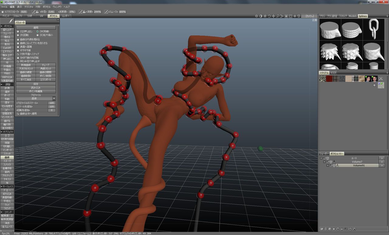Click the download arrow icon below the voxel tree
The image size is (389, 235).
(x=350, y=229)
